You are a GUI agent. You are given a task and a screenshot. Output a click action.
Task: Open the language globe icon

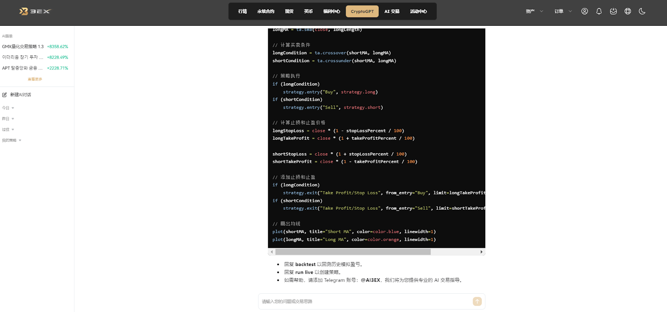(x=628, y=11)
